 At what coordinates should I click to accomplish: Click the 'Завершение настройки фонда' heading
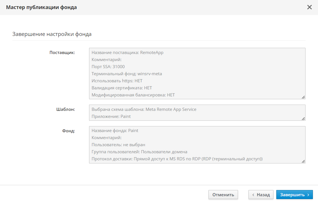pos(52,34)
